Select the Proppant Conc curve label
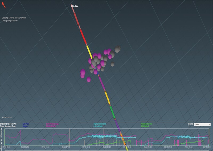 click(x=146, y=124)
